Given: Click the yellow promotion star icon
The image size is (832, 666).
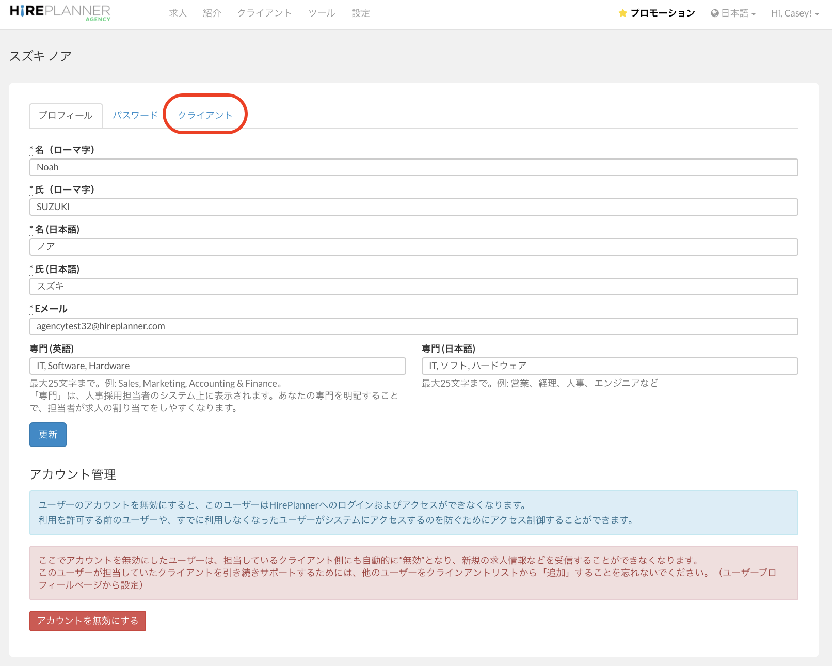Looking at the screenshot, I should (x=622, y=13).
